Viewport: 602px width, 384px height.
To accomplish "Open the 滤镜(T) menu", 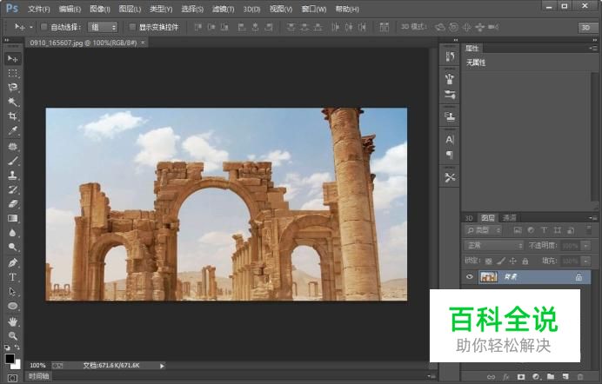I will (251, 9).
